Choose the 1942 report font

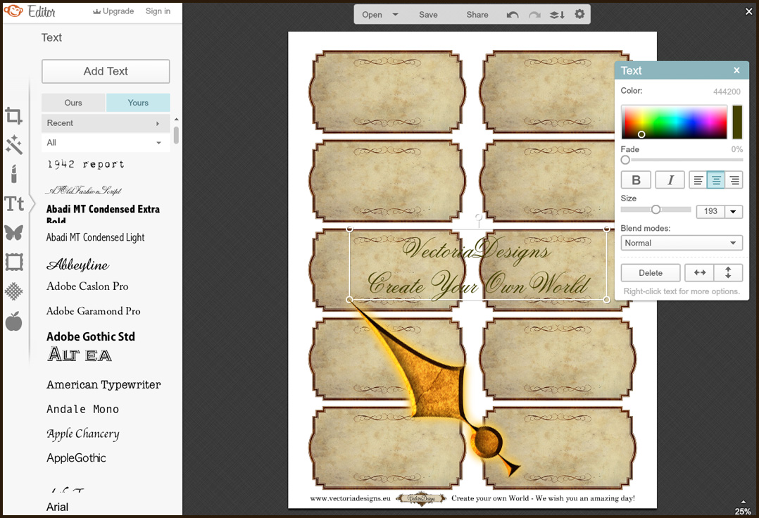tap(86, 165)
